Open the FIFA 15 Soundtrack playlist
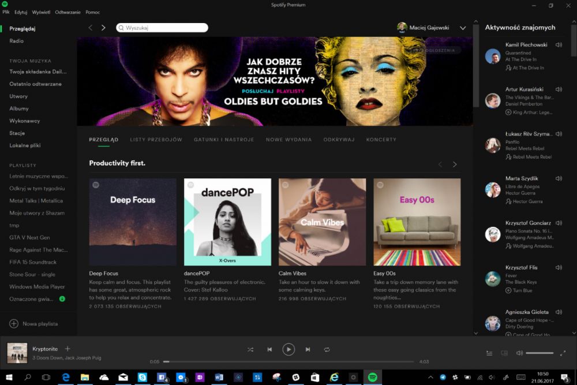The image size is (577, 385). pyautogui.click(x=33, y=262)
